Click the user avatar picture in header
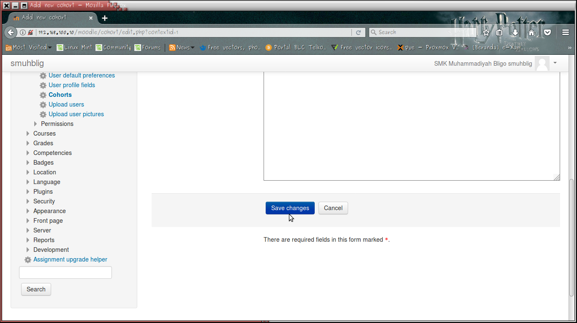 tap(542, 64)
